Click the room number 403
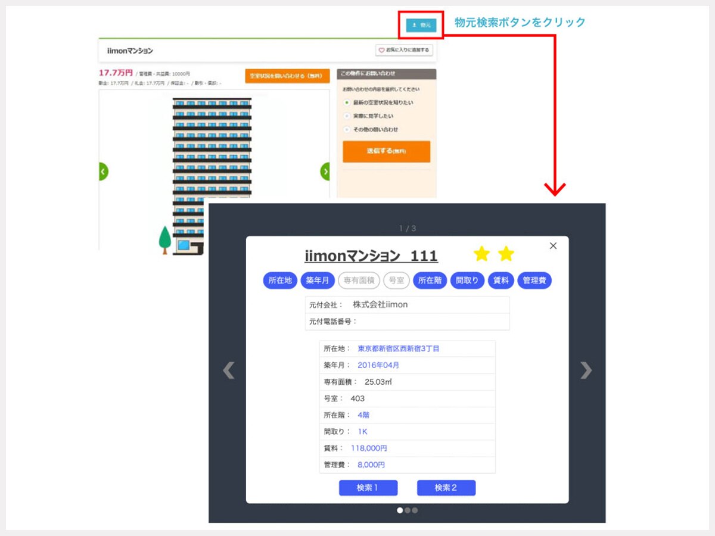This screenshot has height=536, width=715. coord(357,398)
